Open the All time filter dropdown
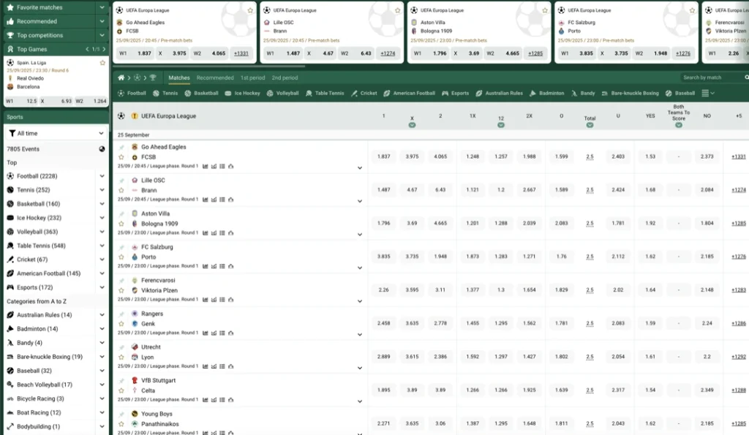The width and height of the screenshot is (749, 435). [x=55, y=133]
